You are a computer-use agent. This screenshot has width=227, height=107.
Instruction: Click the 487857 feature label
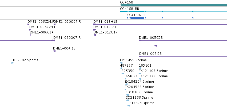[126, 66]
